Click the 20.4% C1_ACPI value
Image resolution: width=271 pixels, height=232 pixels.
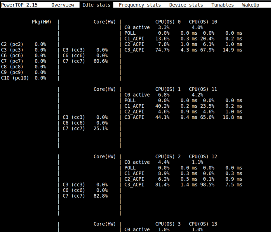point(207,39)
